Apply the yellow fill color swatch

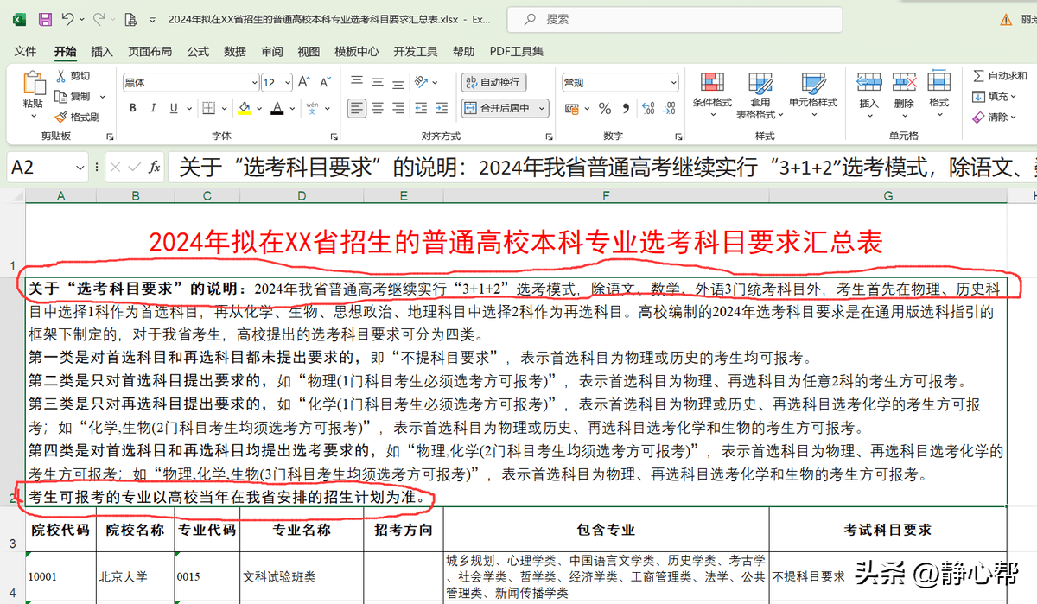point(245,109)
